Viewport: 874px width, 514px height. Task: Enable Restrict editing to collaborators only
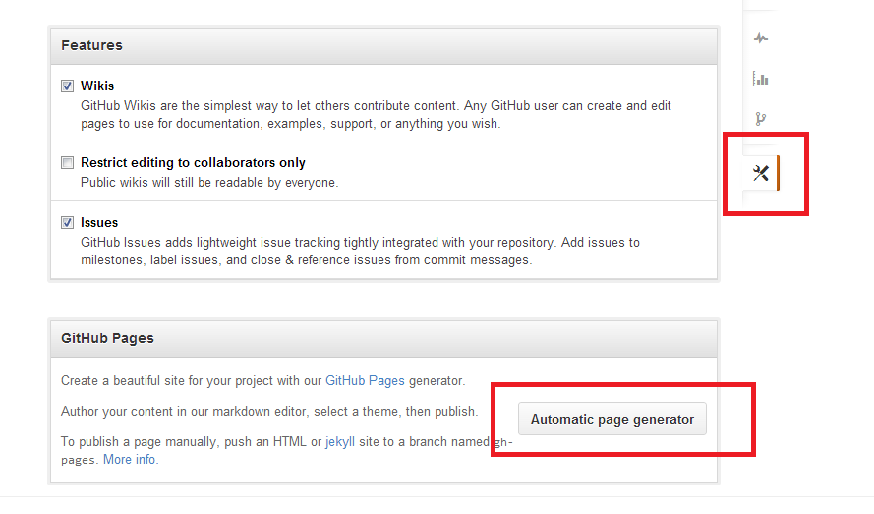[x=68, y=163]
